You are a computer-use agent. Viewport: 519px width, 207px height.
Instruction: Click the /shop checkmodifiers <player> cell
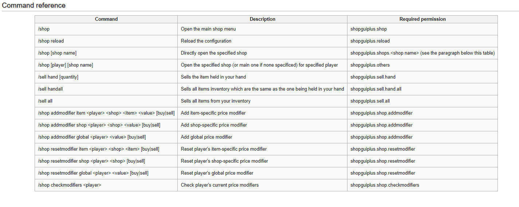pos(106,185)
